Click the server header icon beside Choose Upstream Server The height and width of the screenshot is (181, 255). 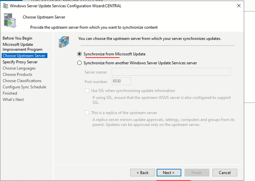tap(10, 20)
